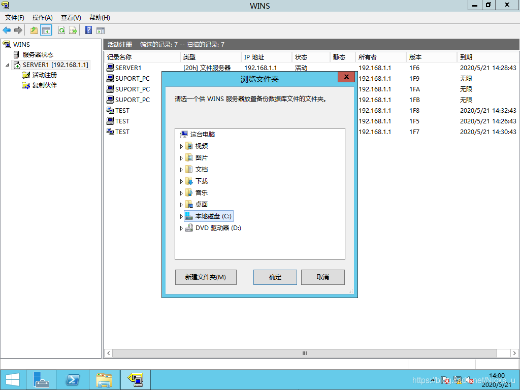Click the horizontal scrollbar thumb

[x=305, y=353]
